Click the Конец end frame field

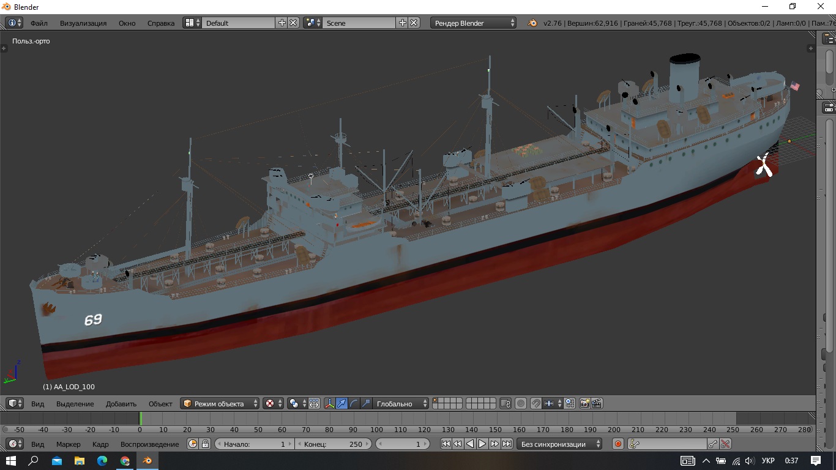pyautogui.click(x=334, y=444)
